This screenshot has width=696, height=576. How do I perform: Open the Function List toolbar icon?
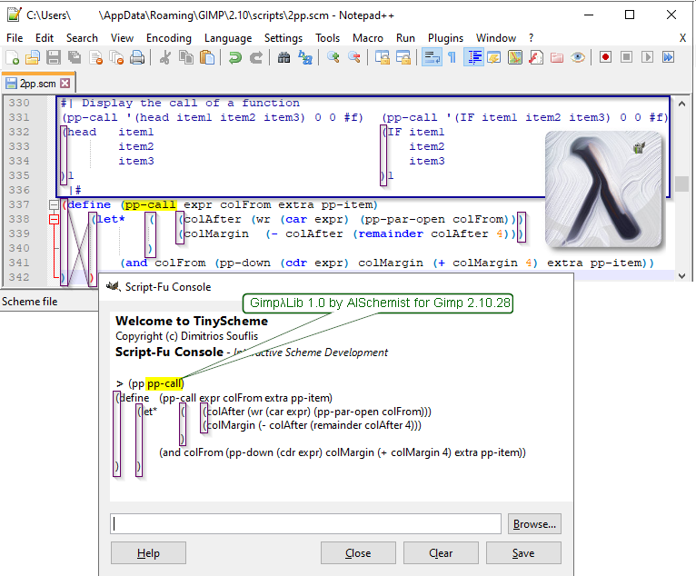pos(536,57)
